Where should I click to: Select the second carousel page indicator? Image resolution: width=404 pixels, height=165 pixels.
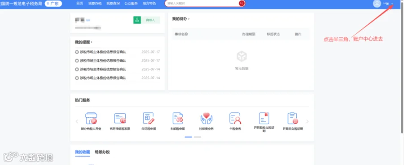(198, 137)
